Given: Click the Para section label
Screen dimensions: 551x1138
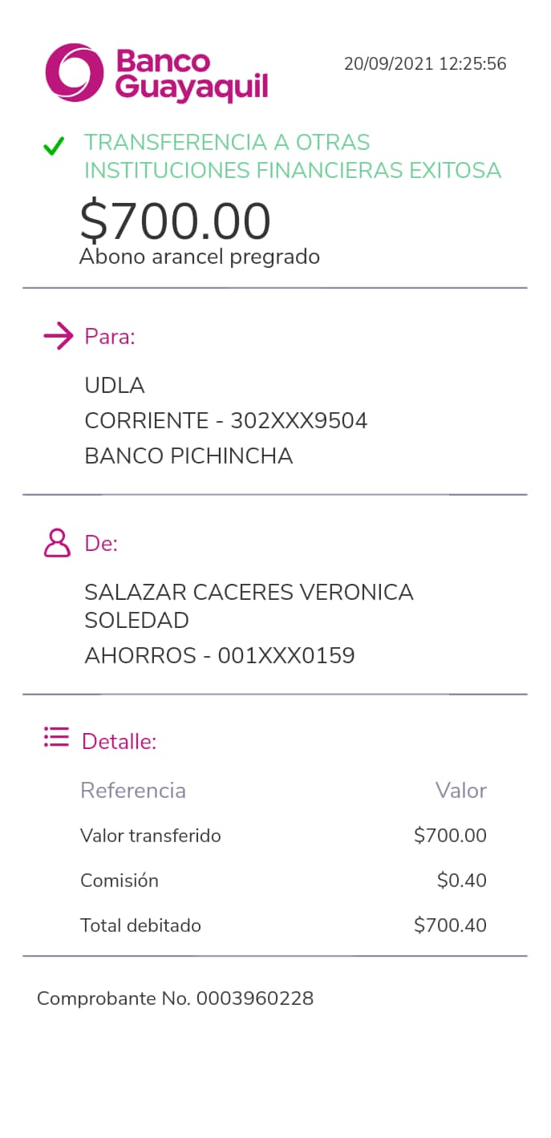Looking at the screenshot, I should point(110,337).
